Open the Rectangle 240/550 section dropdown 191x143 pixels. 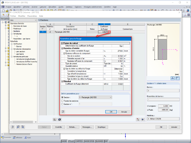click(95, 97)
